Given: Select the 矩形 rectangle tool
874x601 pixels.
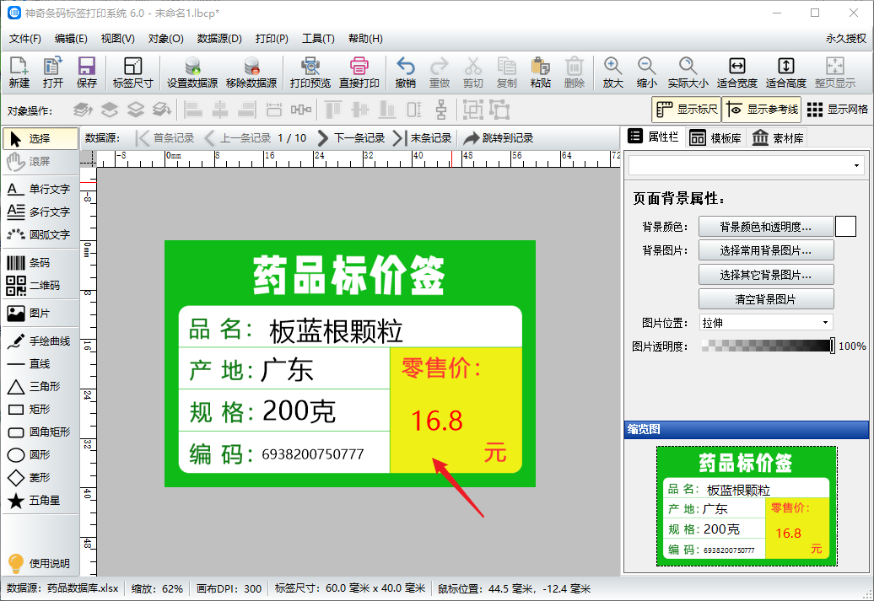Looking at the screenshot, I should point(39,410).
